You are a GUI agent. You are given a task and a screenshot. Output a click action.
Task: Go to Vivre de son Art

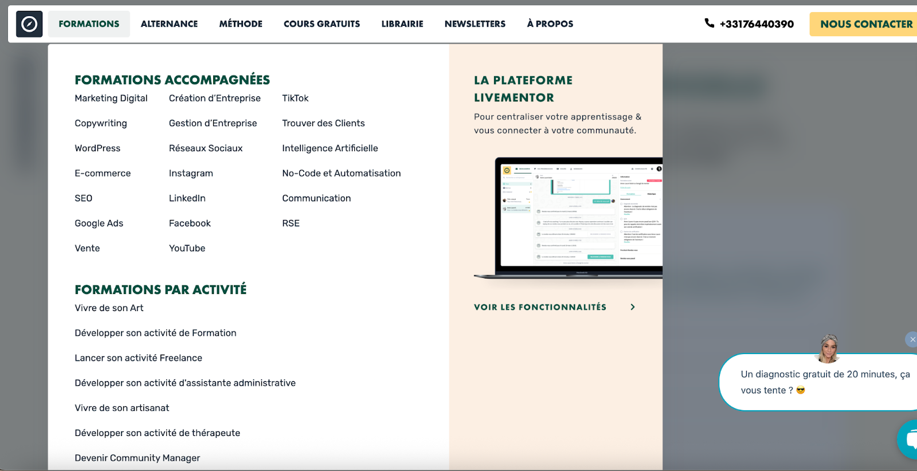[109, 308]
